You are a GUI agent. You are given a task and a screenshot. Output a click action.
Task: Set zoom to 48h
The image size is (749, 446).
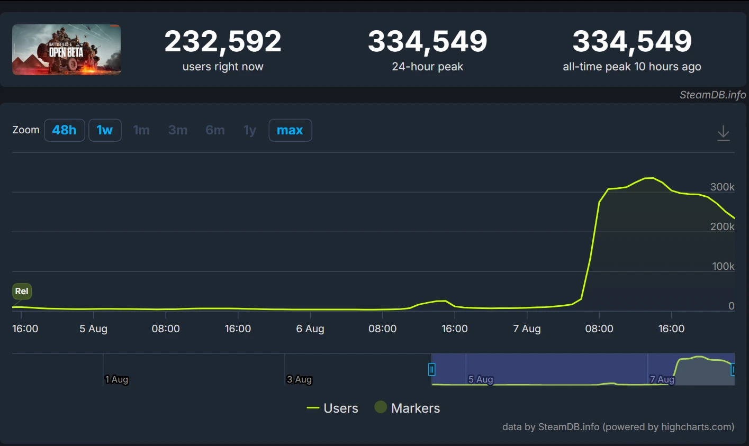65,130
